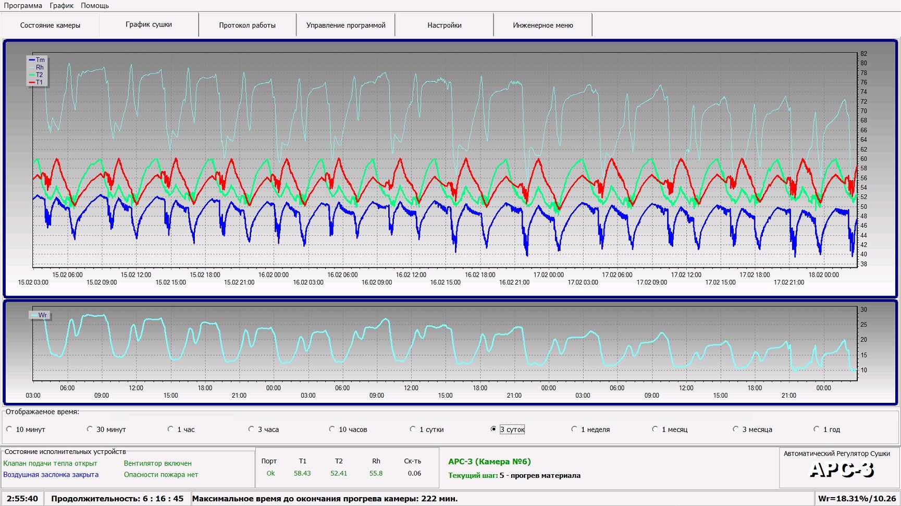Choose the 1 неделя display period
901x506 pixels.
[x=575, y=429]
